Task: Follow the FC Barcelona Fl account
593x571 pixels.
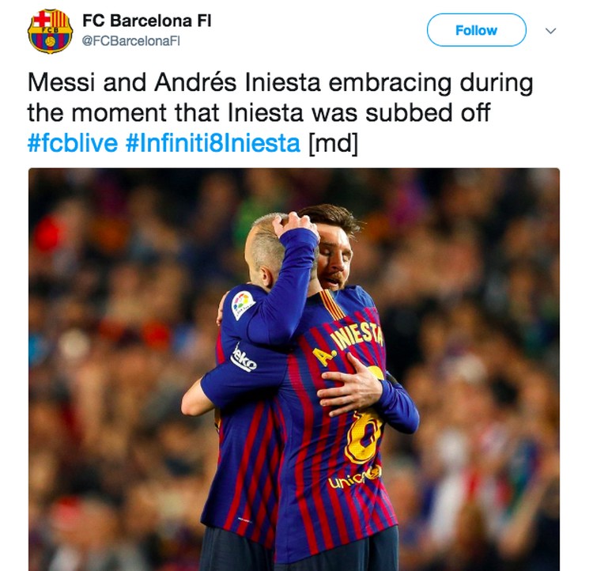Action: click(x=476, y=30)
